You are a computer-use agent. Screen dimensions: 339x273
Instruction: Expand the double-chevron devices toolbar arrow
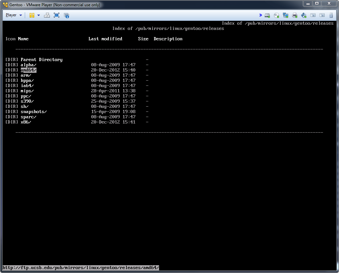tap(260, 15)
